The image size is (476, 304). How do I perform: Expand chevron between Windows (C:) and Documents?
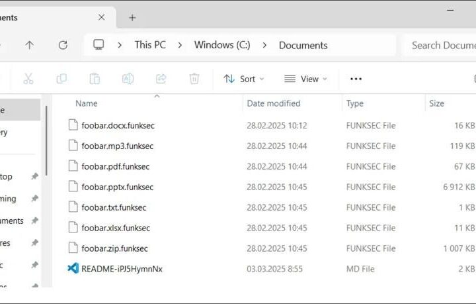pyautogui.click(x=264, y=45)
